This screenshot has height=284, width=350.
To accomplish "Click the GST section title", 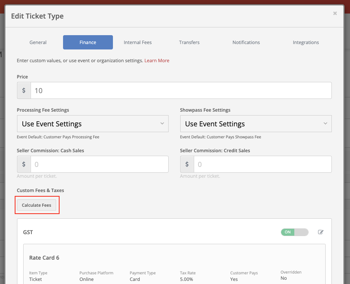I will click(x=28, y=232).
